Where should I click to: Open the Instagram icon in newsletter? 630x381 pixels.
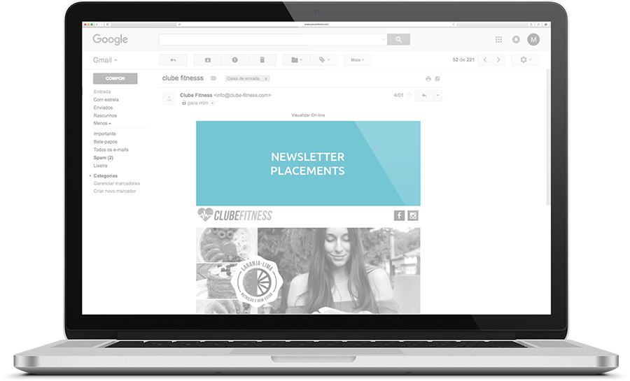click(413, 216)
